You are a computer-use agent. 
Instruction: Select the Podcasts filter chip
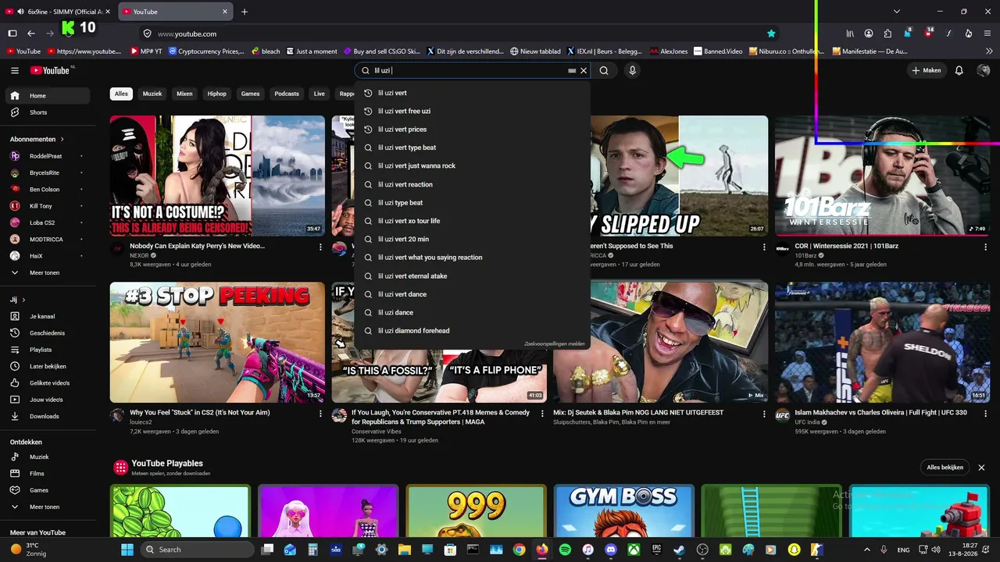point(287,94)
